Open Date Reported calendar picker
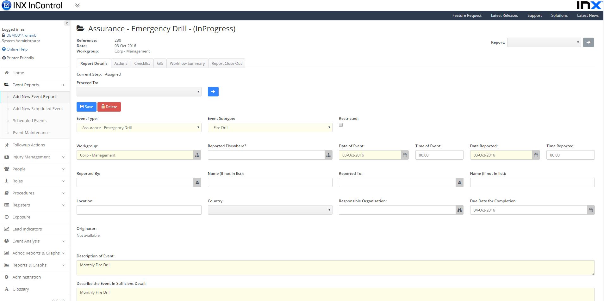 point(536,155)
